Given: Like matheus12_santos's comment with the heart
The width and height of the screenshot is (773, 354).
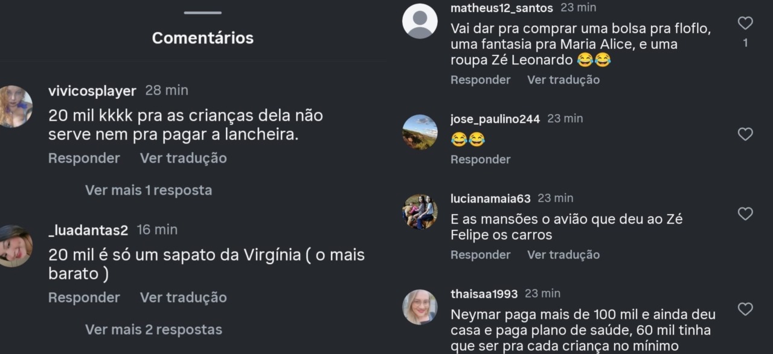Looking at the screenshot, I should [x=745, y=24].
